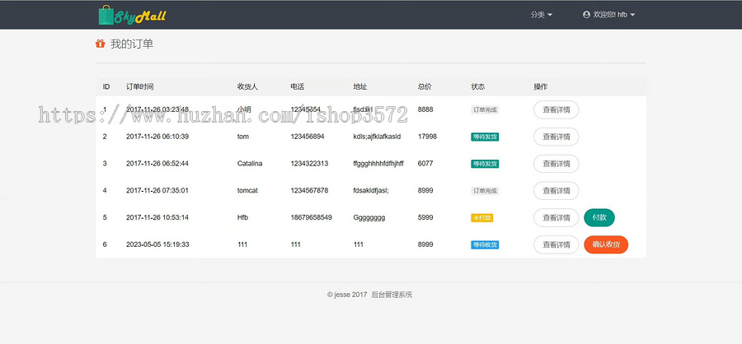Click the 我的订单 page heading

click(x=132, y=44)
